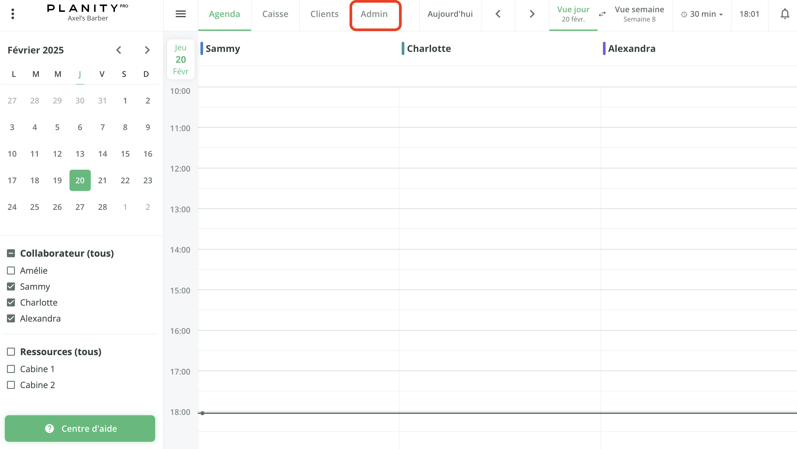
Task: Show next month in mini calendar
Action: click(x=147, y=50)
